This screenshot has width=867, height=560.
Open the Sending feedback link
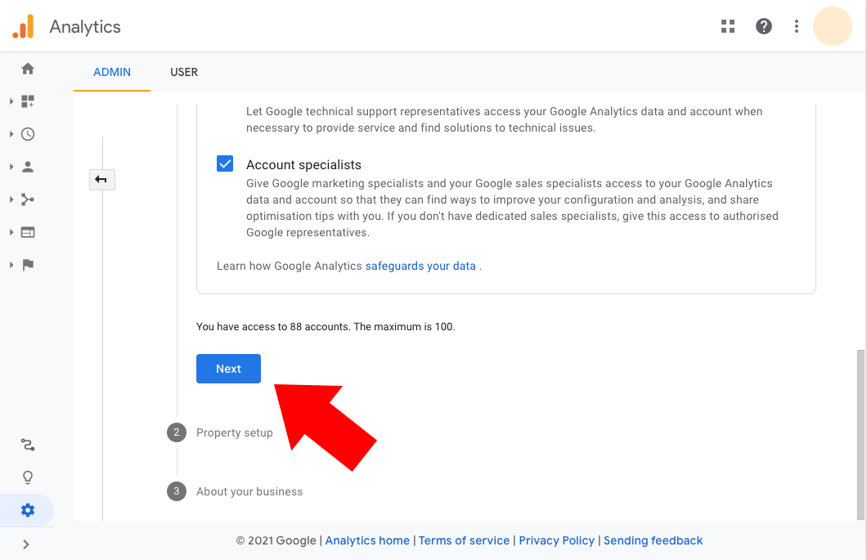653,540
